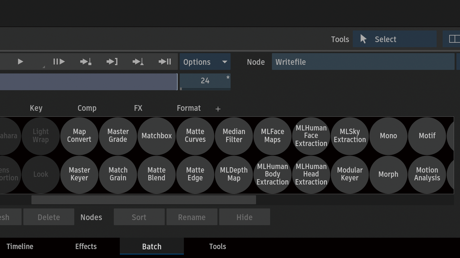Click the Writefile node name field
The width and height of the screenshot is (460, 258).
click(363, 62)
